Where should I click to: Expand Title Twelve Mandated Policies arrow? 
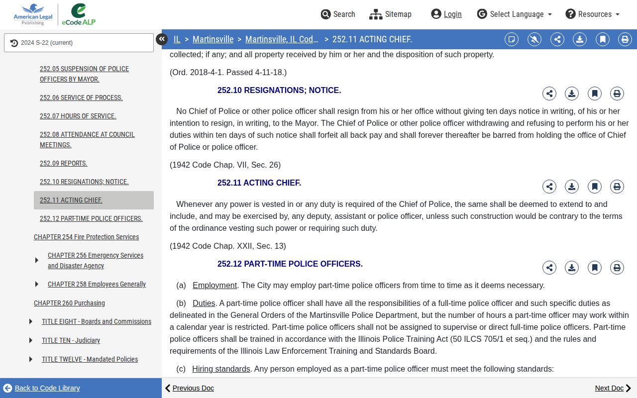coord(31,359)
